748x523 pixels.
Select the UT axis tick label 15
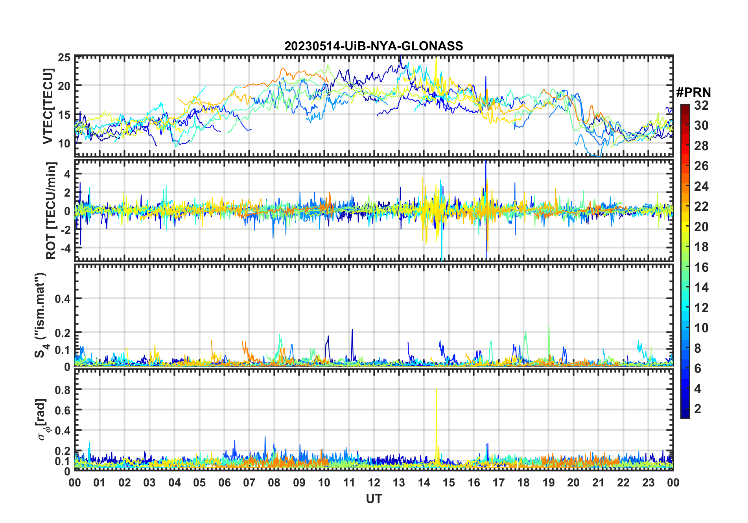click(449, 482)
